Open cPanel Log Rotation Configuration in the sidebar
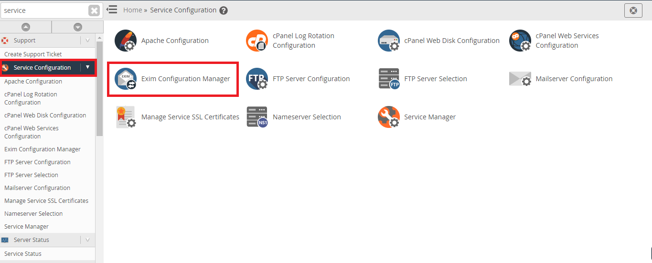The height and width of the screenshot is (263, 652). pyautogui.click(x=31, y=98)
